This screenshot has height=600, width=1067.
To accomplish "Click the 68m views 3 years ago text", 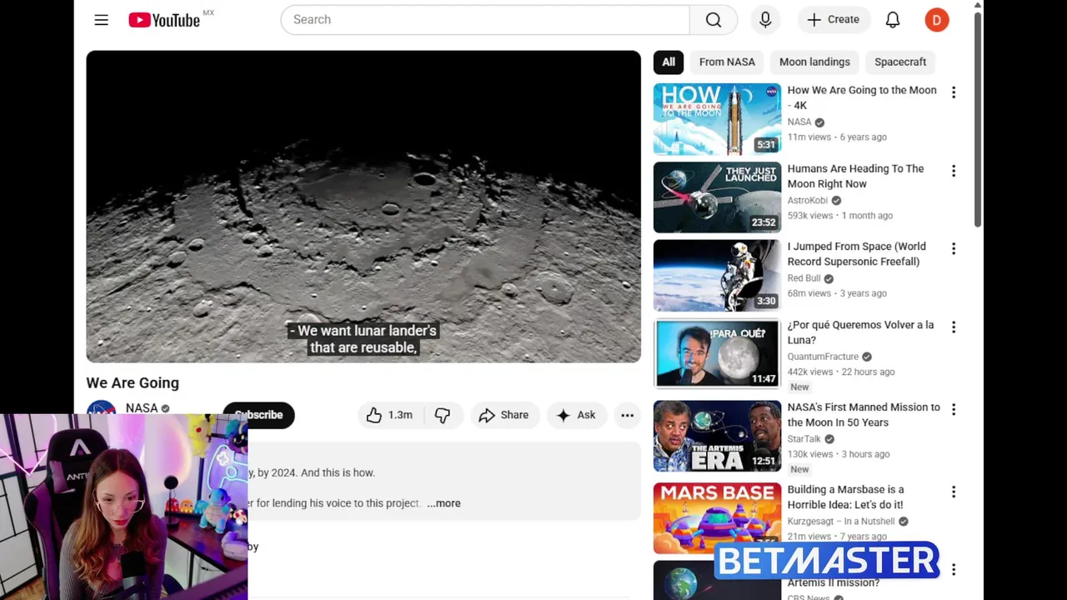I will coord(837,293).
